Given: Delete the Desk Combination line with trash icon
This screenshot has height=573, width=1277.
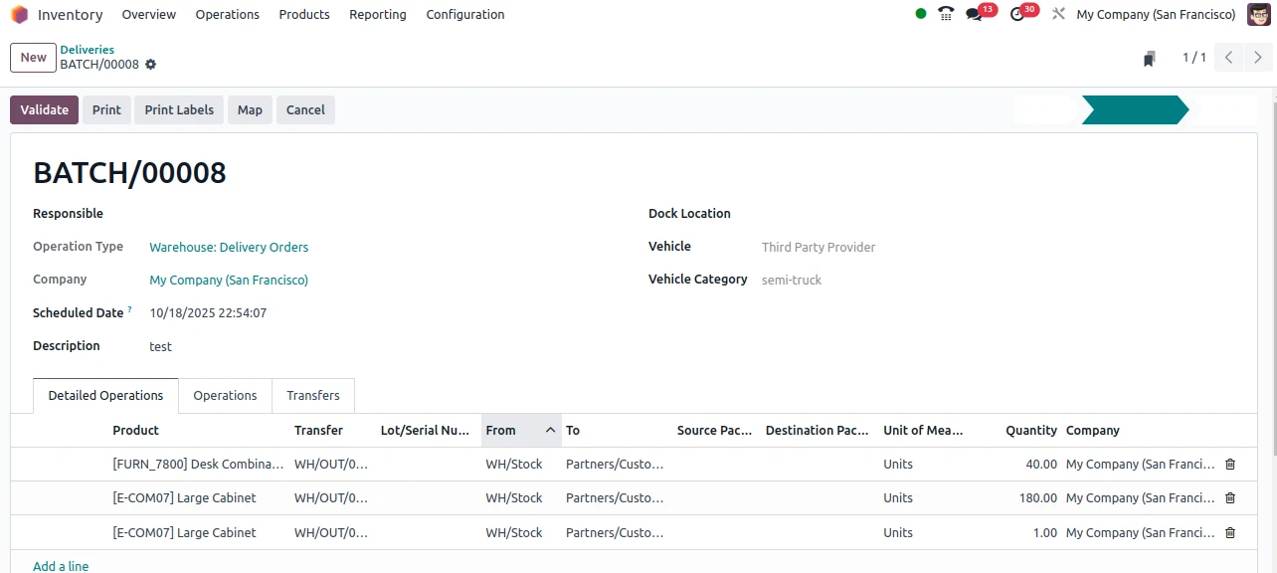Looking at the screenshot, I should [x=1230, y=465].
